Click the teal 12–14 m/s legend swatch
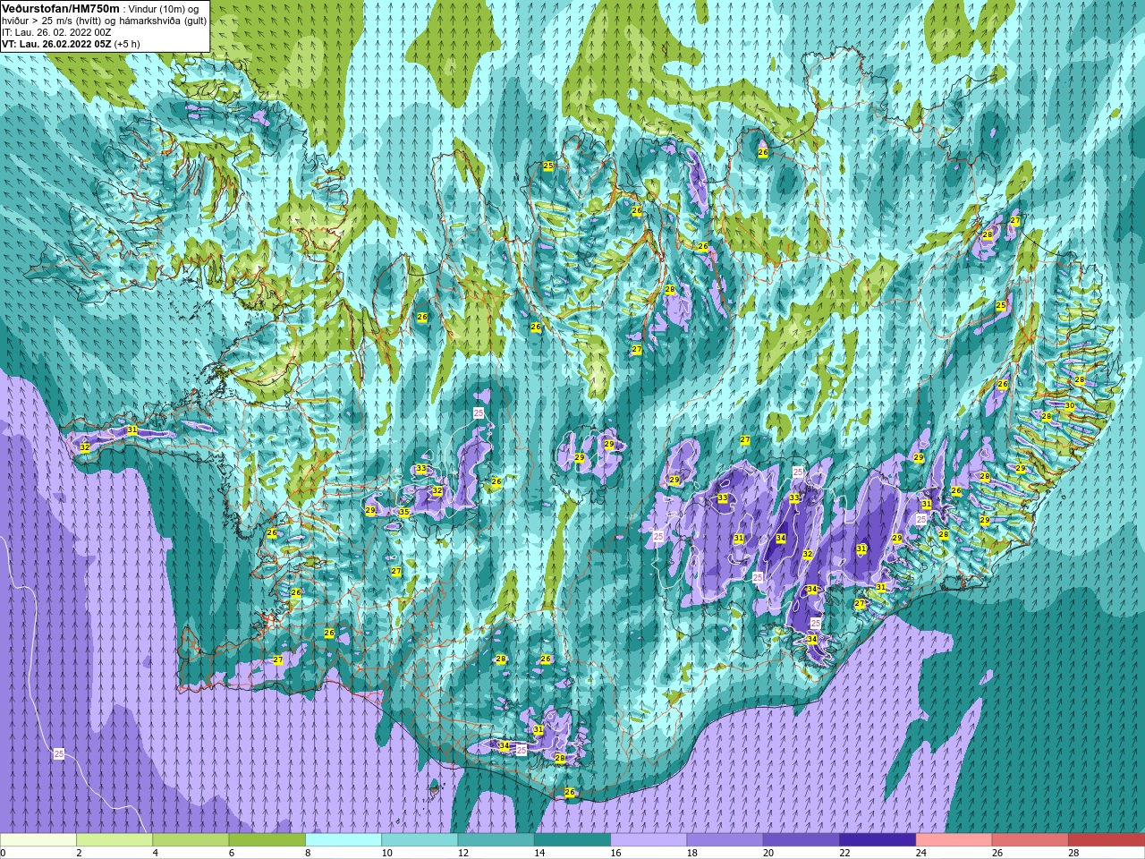This screenshot has height=859, width=1145. 496,840
